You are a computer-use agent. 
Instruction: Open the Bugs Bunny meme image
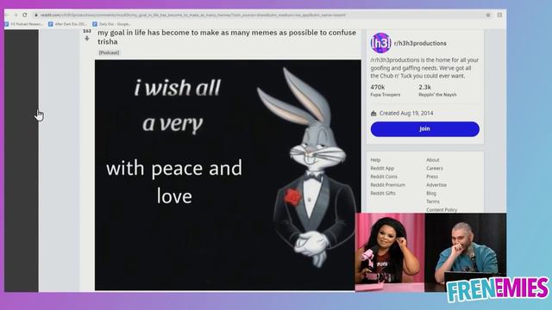click(x=228, y=175)
